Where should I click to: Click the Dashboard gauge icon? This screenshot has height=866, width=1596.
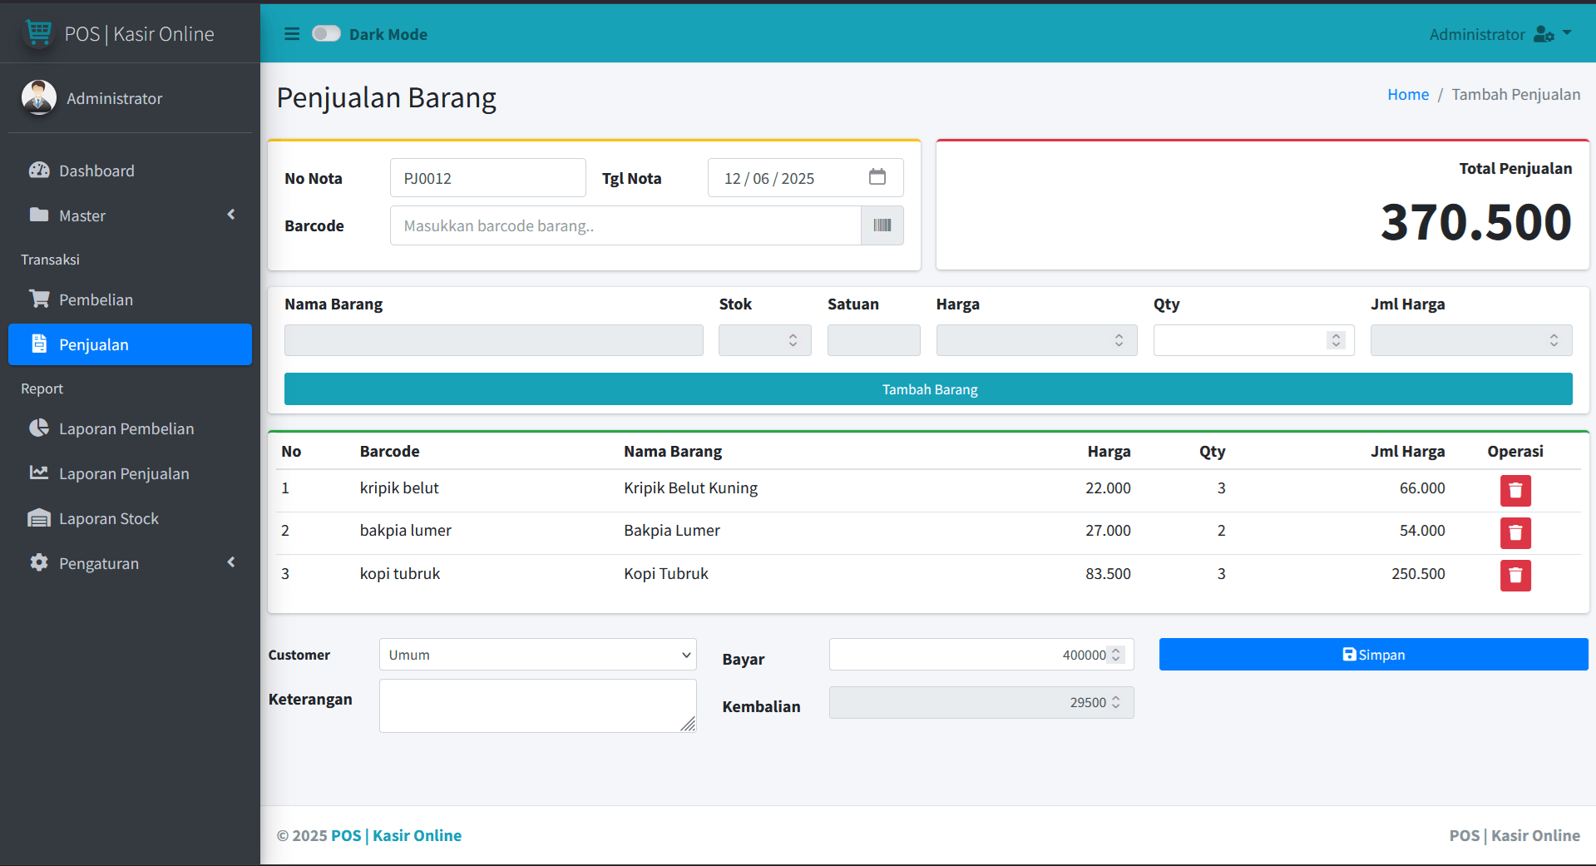click(39, 170)
